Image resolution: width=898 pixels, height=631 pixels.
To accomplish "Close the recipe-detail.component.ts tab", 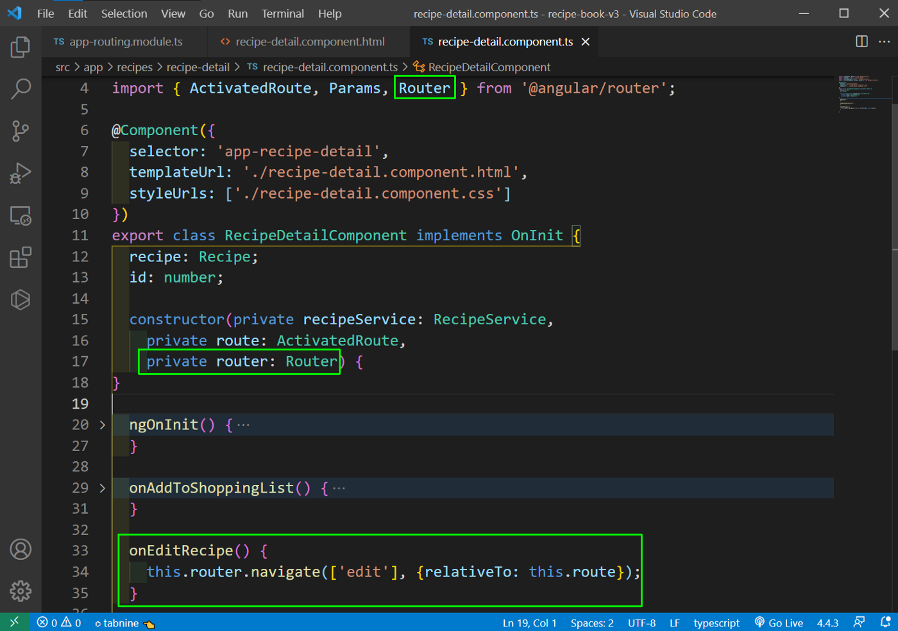I will [x=585, y=42].
